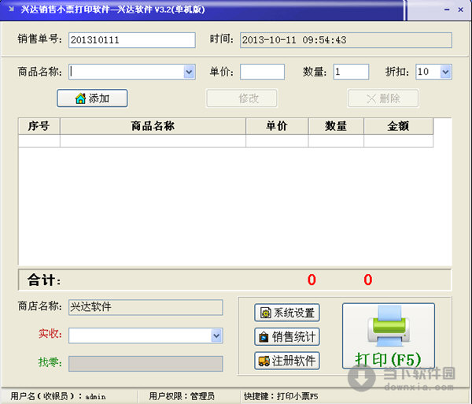472x404 pixels.
Task: Open 销售统计 sales statistics
Action: pyautogui.click(x=287, y=337)
